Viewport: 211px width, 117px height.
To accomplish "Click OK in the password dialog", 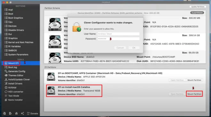I will pyautogui.click(x=134, y=48).
